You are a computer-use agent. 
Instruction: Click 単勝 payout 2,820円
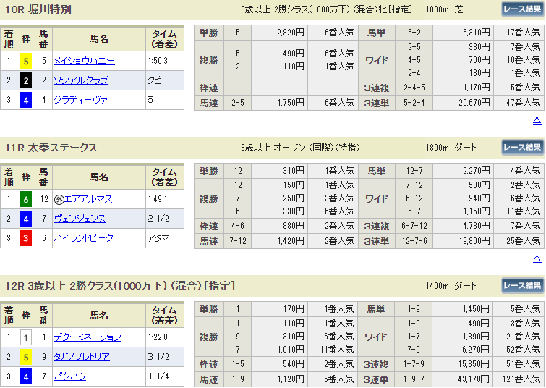click(291, 33)
